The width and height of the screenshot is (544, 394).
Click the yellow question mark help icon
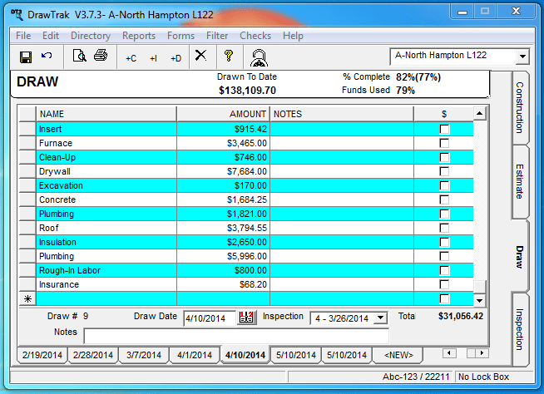click(x=228, y=56)
